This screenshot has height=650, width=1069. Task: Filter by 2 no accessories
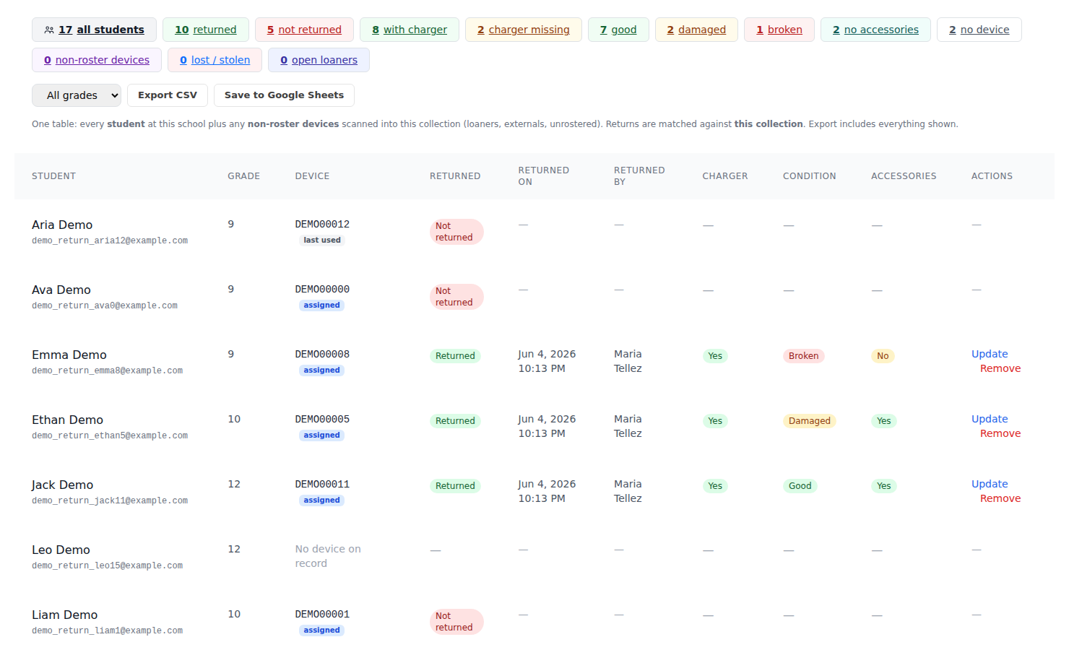click(x=875, y=30)
